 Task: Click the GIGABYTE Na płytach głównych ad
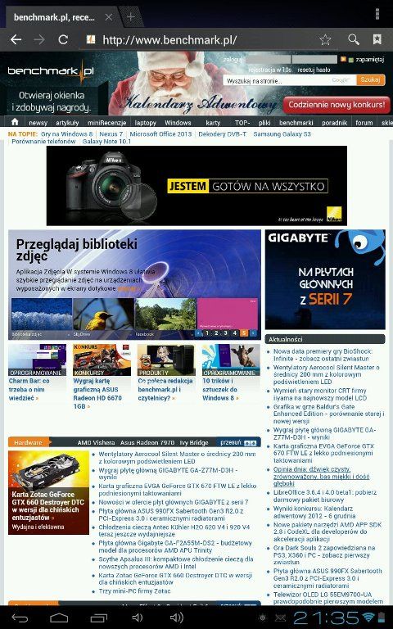point(325,280)
